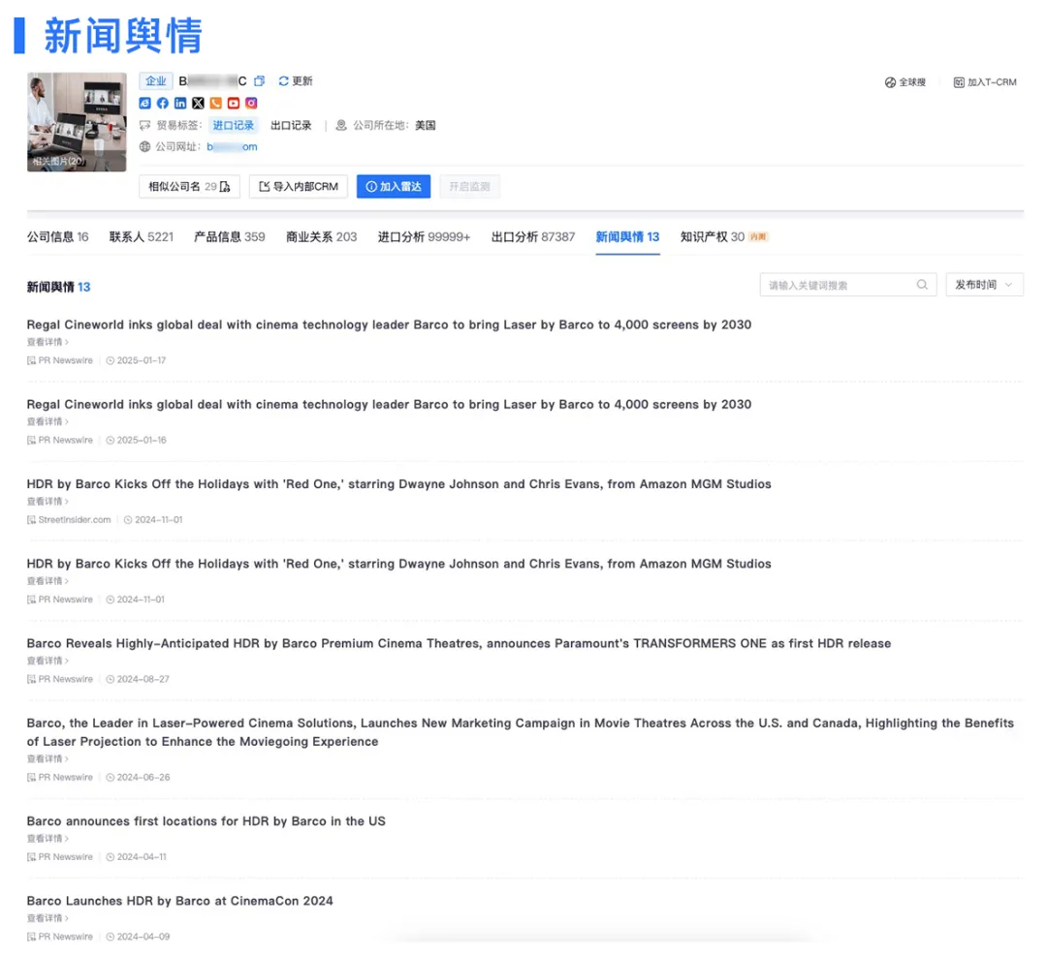Viewport: 1047px width, 956px height.
Task: Switch to the 公司信息 tab
Action: coord(57,237)
